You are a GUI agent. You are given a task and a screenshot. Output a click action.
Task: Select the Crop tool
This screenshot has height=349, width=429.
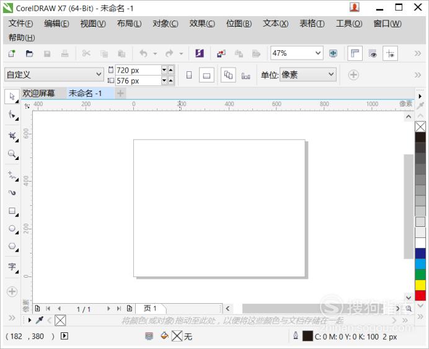12,136
